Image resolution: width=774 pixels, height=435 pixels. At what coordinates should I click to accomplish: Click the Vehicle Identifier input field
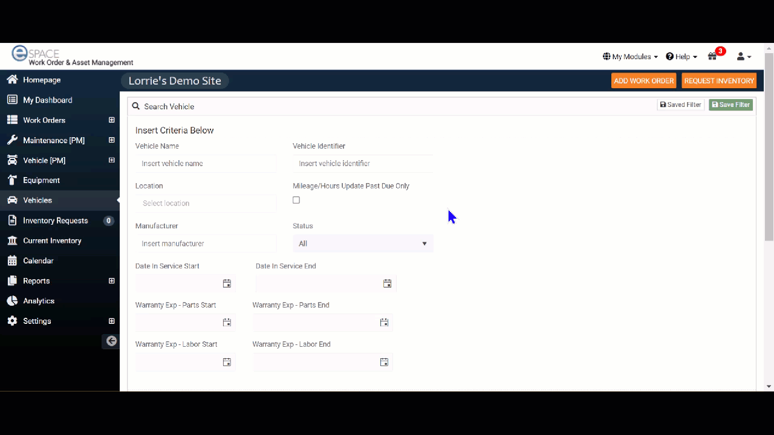click(363, 163)
